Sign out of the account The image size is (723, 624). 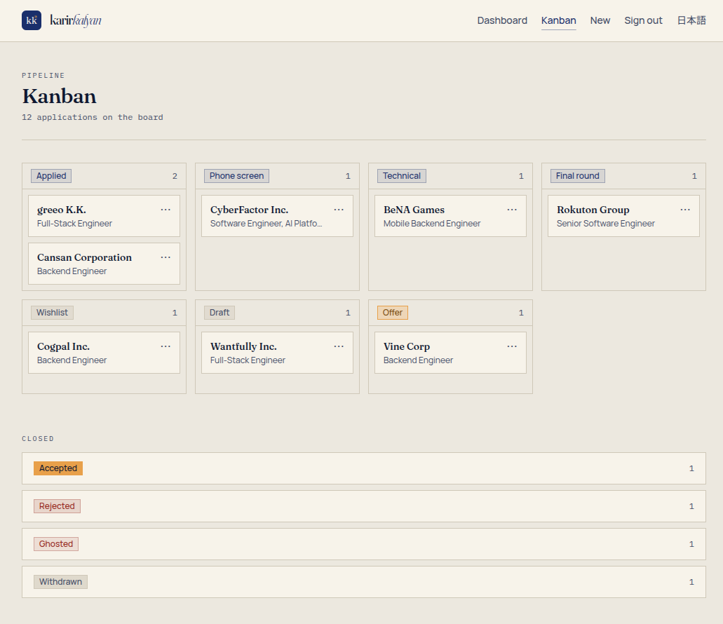(643, 20)
